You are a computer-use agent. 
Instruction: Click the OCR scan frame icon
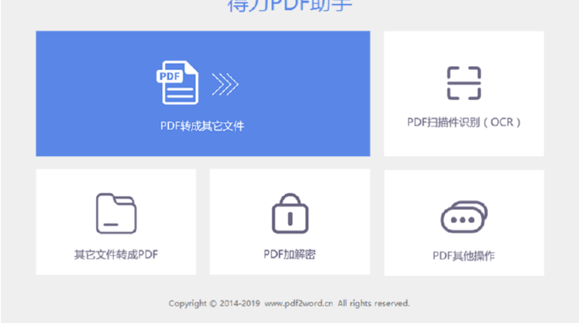464,83
